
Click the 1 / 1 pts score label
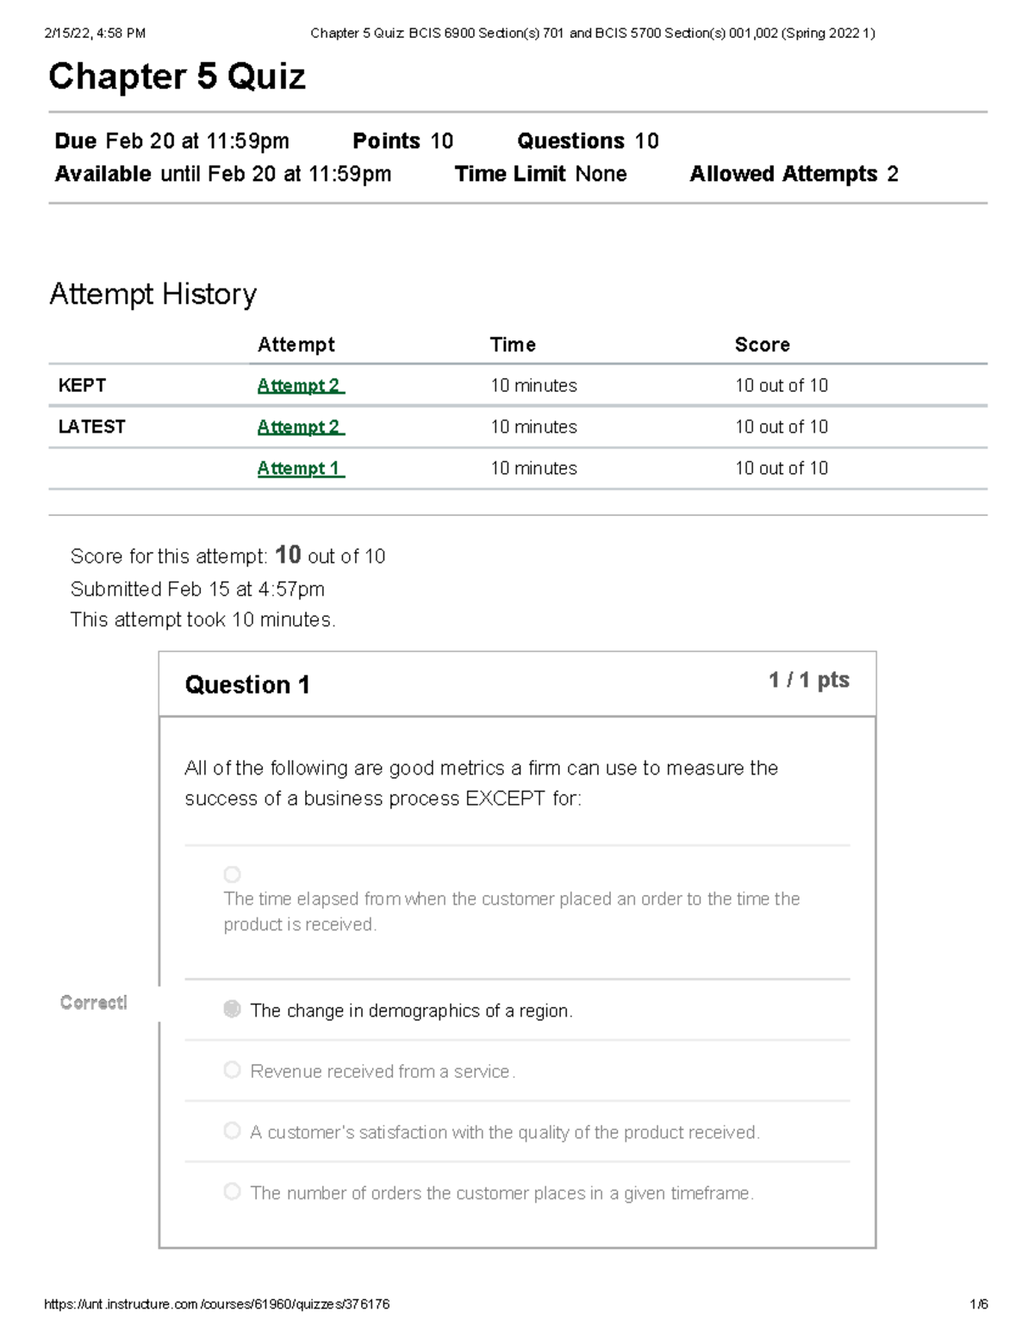(x=807, y=680)
